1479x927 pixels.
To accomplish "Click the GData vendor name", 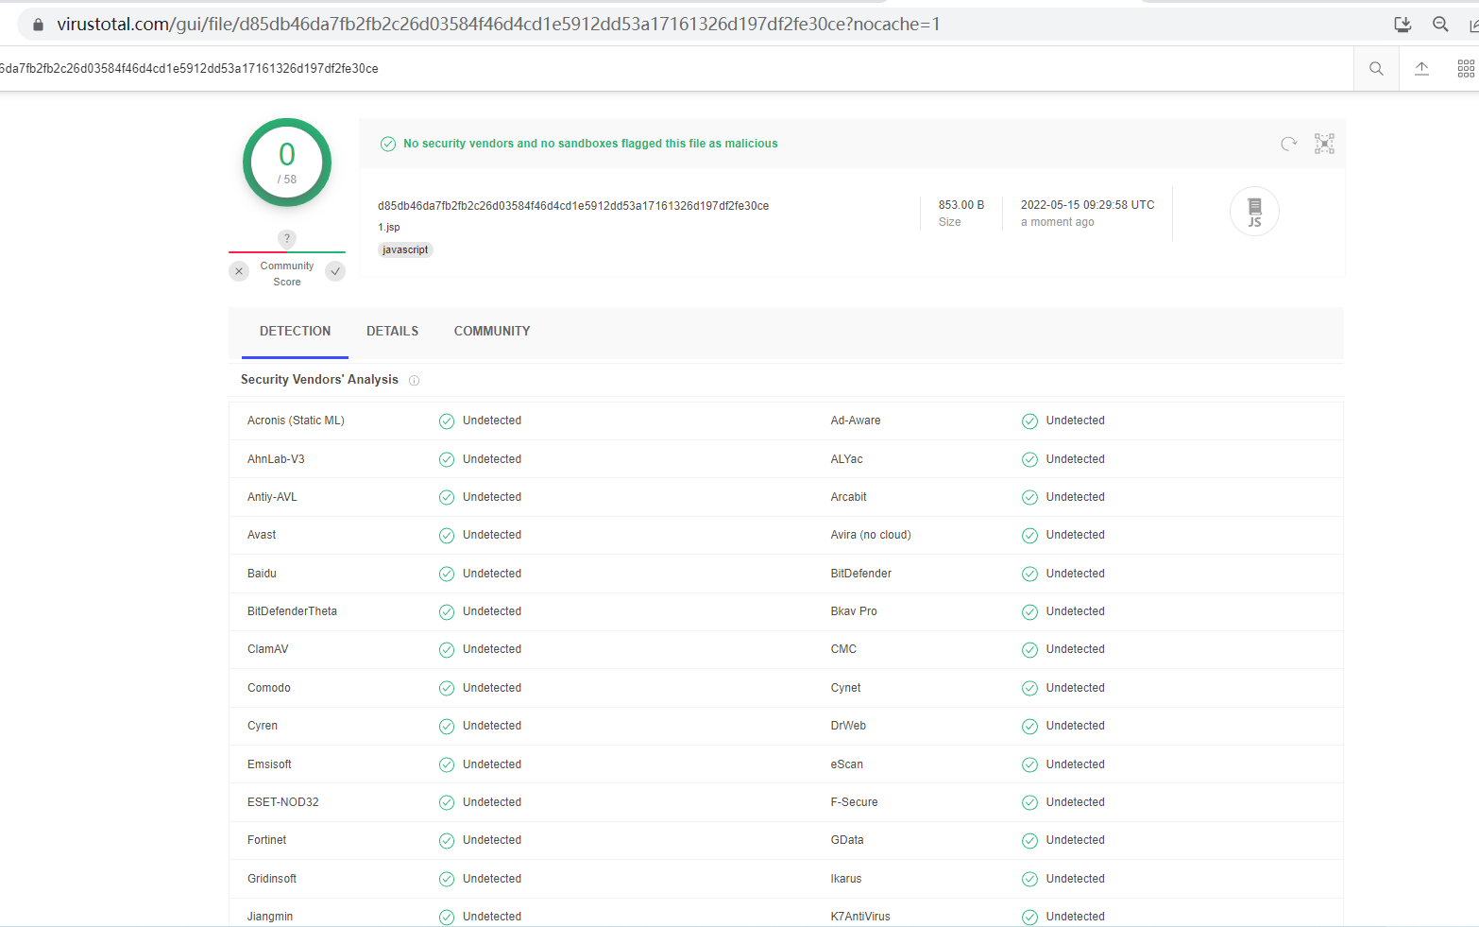I will [x=847, y=840].
